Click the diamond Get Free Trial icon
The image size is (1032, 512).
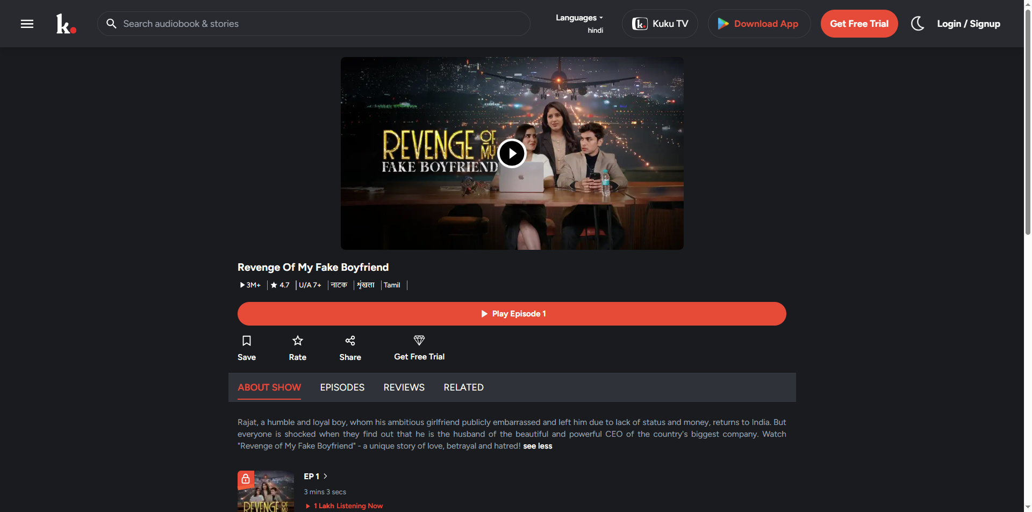pyautogui.click(x=419, y=341)
